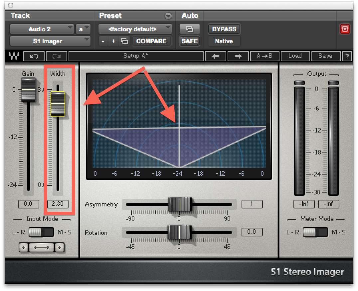
Task: Open the S1 Imager plugin selector
Action: pyautogui.click(x=50, y=41)
